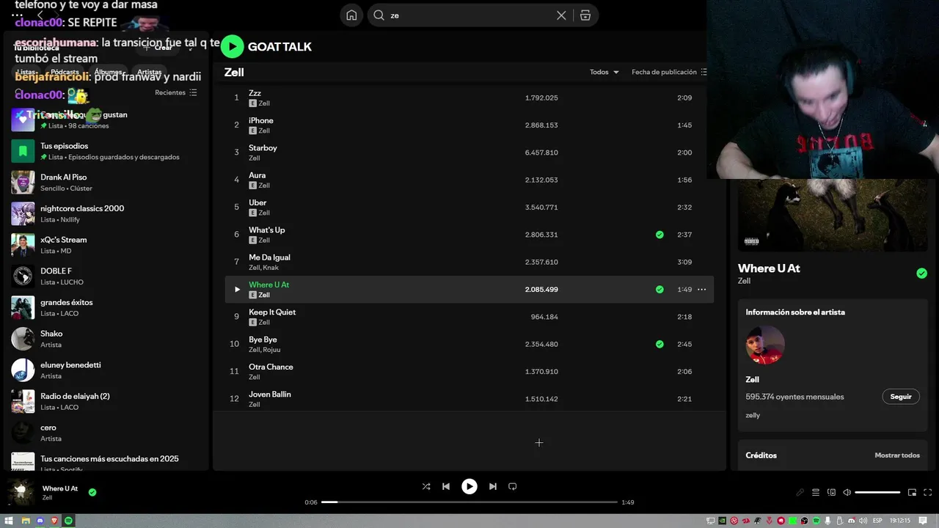Toggle shuffle playback
The height and width of the screenshot is (528, 939).
coord(426,486)
